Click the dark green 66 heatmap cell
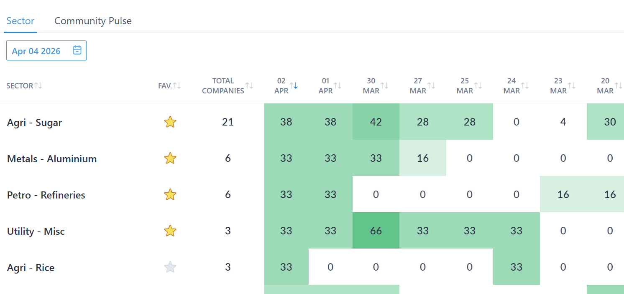 pos(376,231)
